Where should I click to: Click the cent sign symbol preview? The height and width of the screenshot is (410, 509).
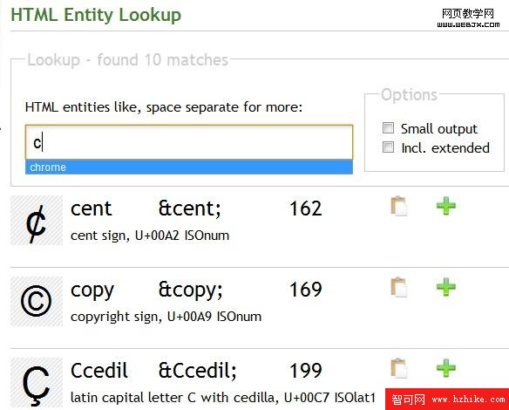37,220
